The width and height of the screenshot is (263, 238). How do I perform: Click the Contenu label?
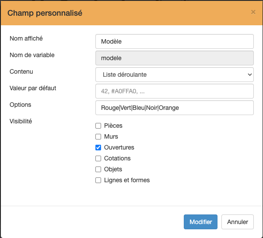21,71
